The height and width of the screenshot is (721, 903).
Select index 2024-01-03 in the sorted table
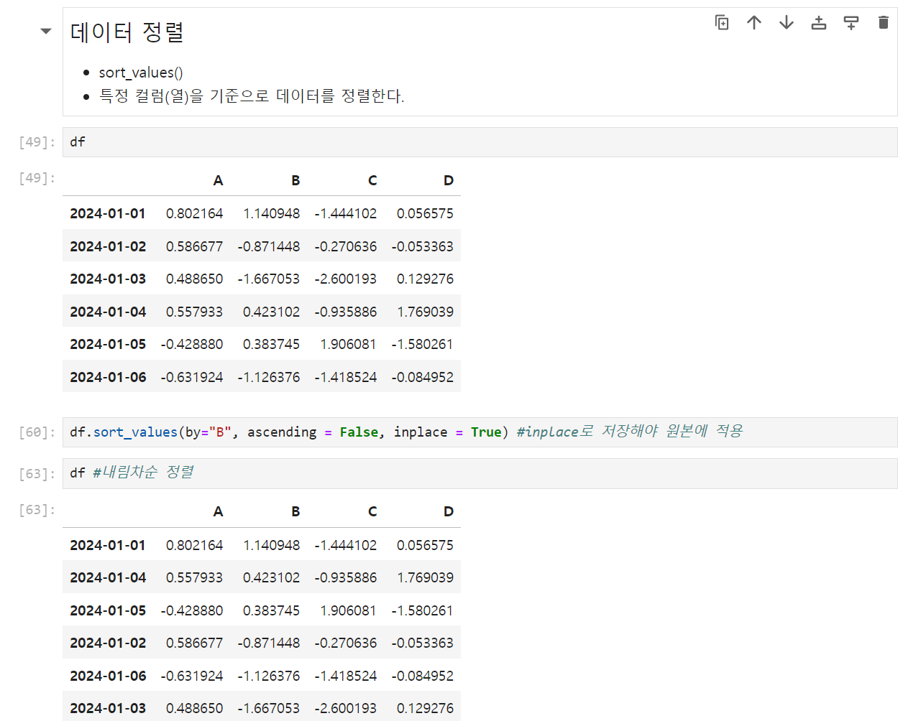108,708
